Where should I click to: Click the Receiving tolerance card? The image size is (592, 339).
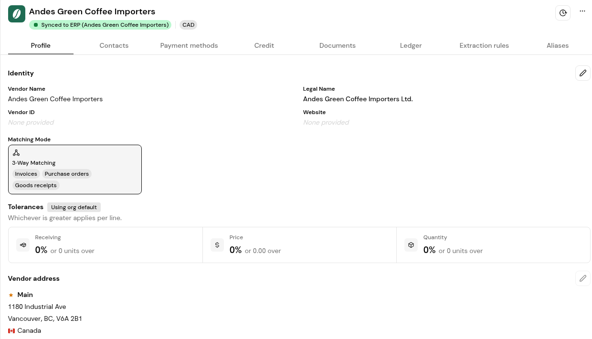106,245
